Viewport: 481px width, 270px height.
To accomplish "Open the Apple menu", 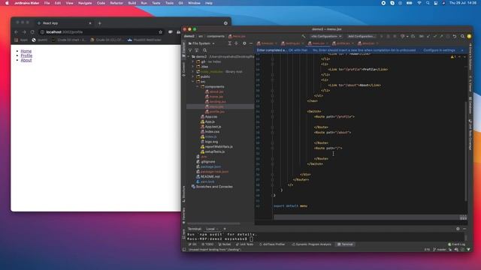I will 7,3.
